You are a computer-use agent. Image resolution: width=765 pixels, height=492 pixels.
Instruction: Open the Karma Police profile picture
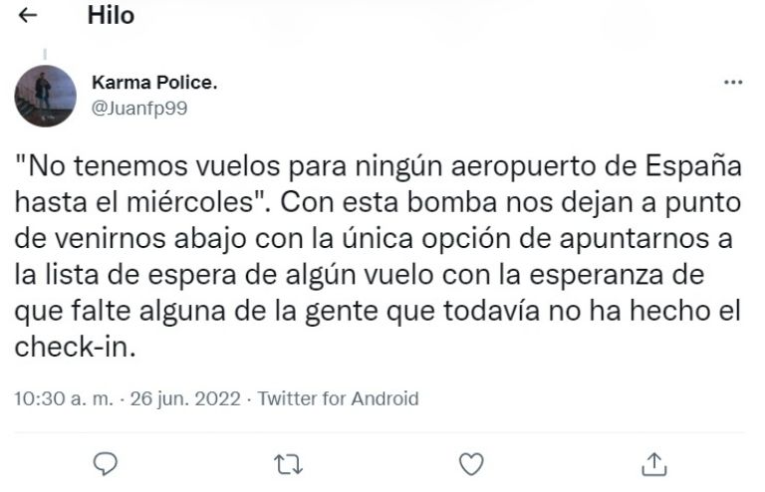pyautogui.click(x=45, y=96)
